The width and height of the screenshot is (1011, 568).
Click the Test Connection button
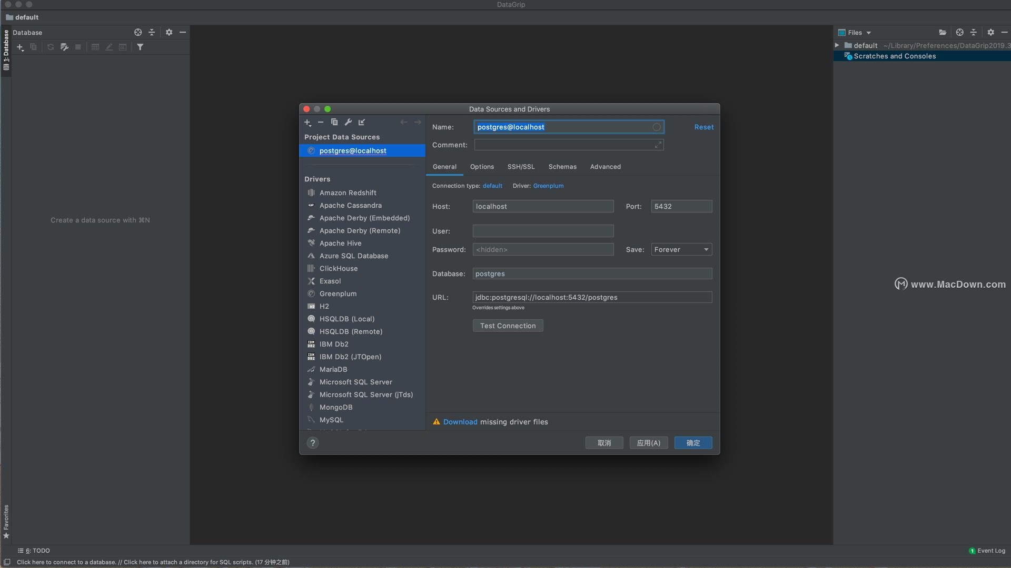click(508, 326)
